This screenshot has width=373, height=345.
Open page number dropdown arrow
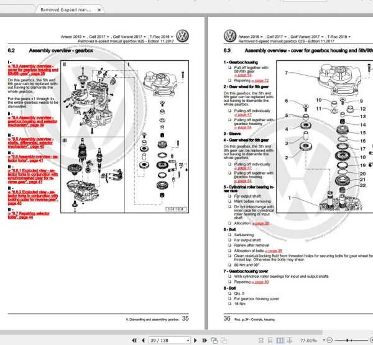188,341
